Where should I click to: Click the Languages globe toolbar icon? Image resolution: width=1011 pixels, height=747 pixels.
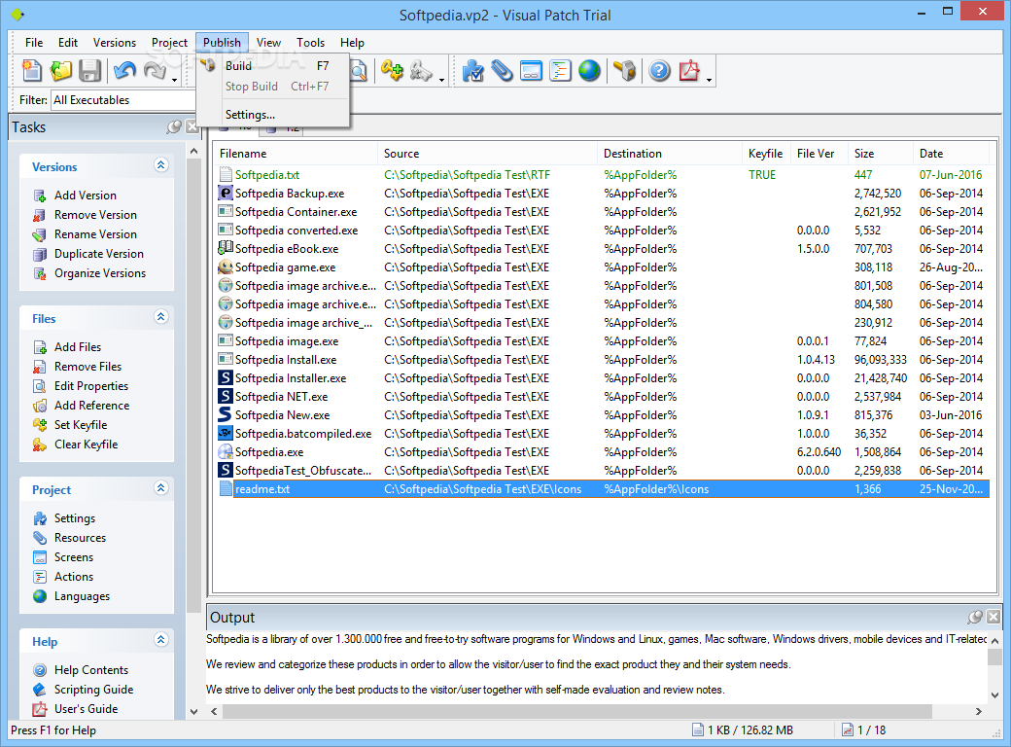click(x=589, y=70)
